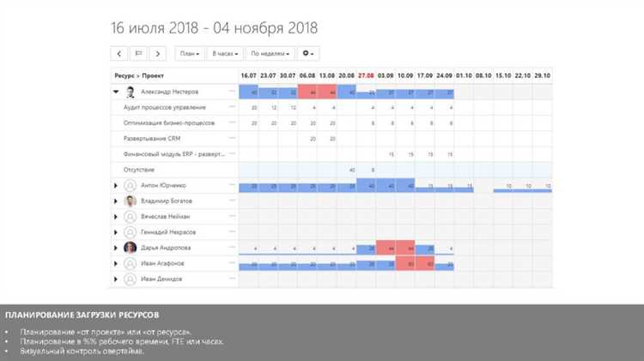644x361 pixels.
Task: Click the flag icon to jump to today
Action: coord(138,54)
